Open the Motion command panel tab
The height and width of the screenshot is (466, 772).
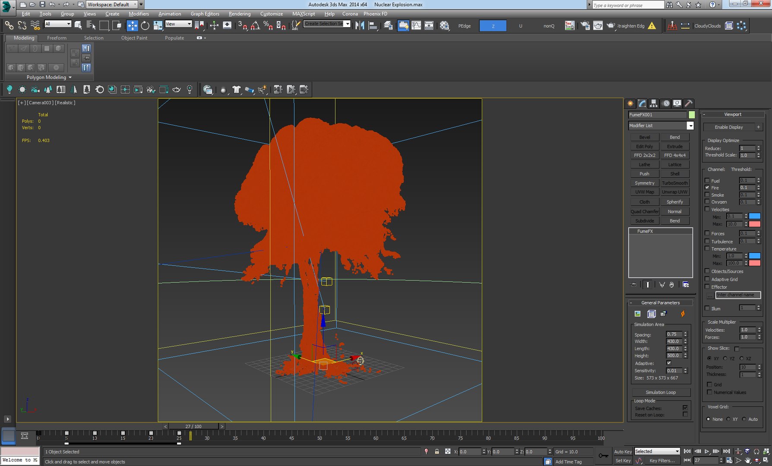click(666, 104)
